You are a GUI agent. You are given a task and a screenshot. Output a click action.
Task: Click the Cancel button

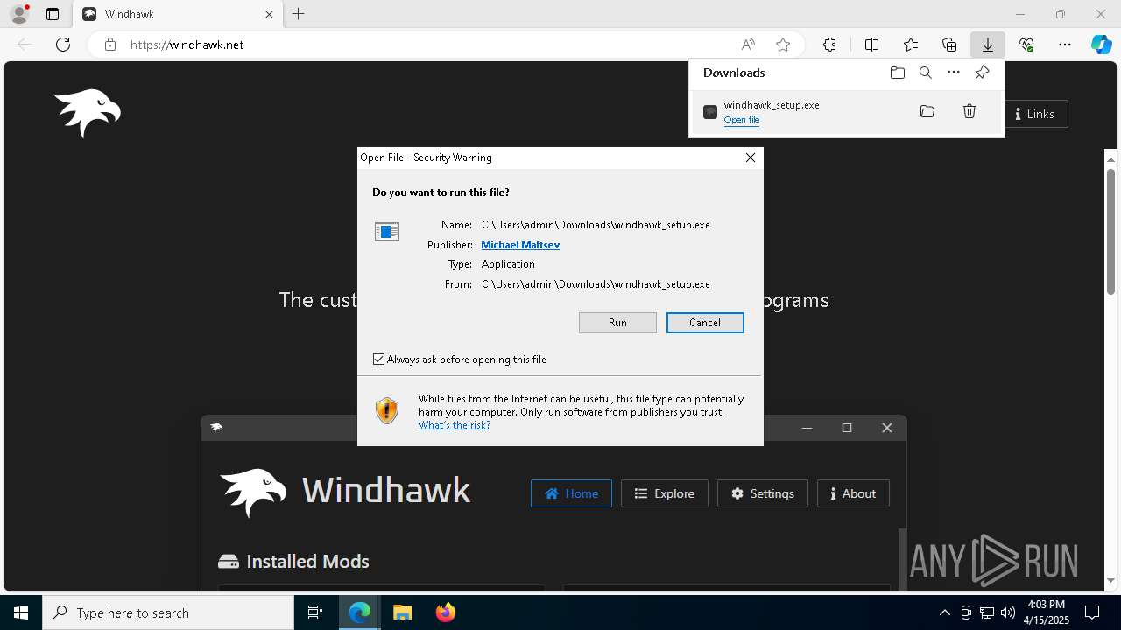[x=705, y=323]
